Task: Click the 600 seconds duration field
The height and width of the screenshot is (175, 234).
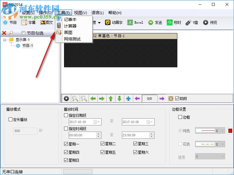Action: click(25, 131)
